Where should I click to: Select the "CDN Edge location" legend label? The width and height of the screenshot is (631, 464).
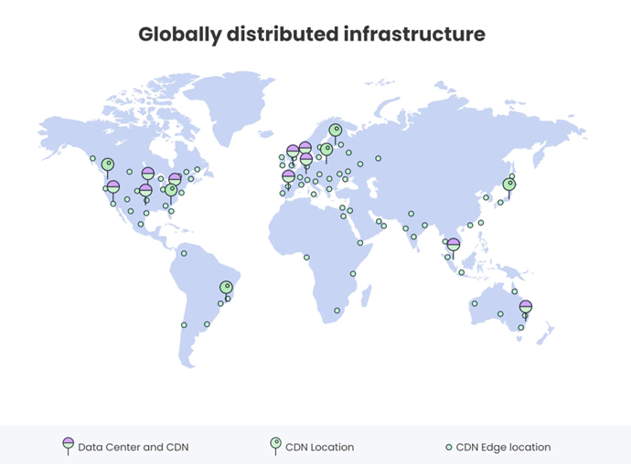[x=503, y=448]
